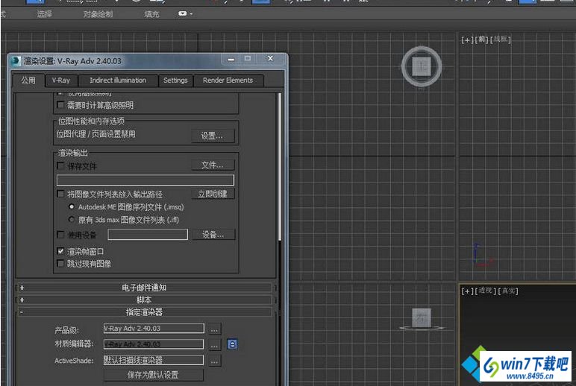Expand the 电子邮件通知 rollout
This screenshot has height=386, width=576.
point(144,288)
